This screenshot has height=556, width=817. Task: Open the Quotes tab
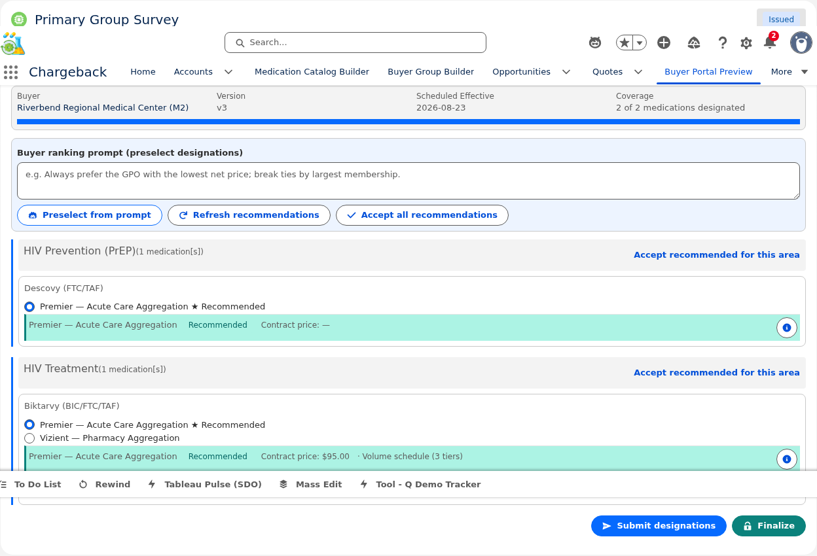608,72
